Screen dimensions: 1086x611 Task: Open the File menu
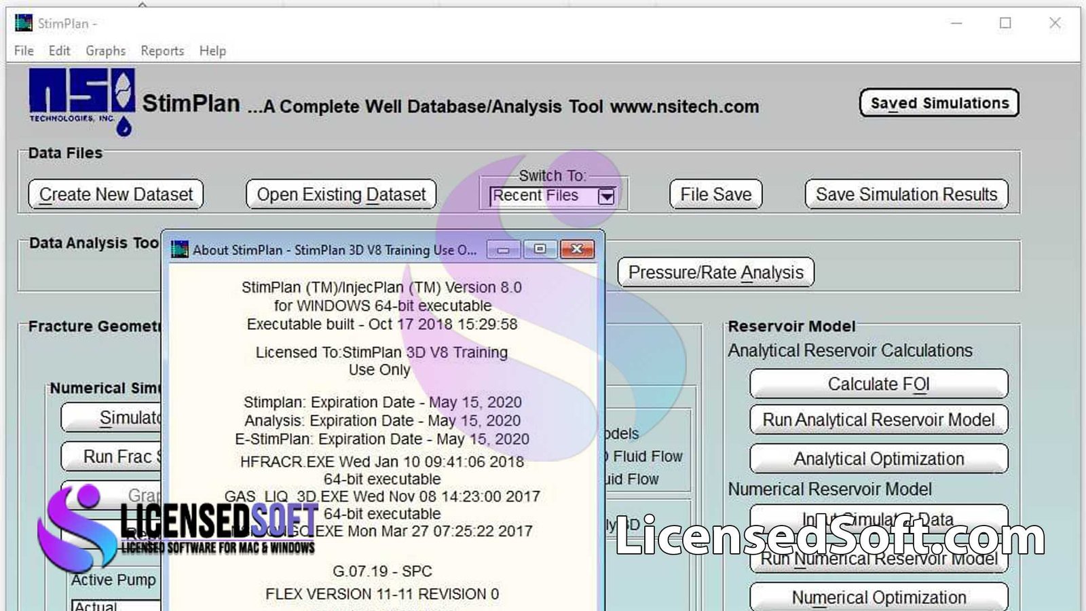[24, 51]
